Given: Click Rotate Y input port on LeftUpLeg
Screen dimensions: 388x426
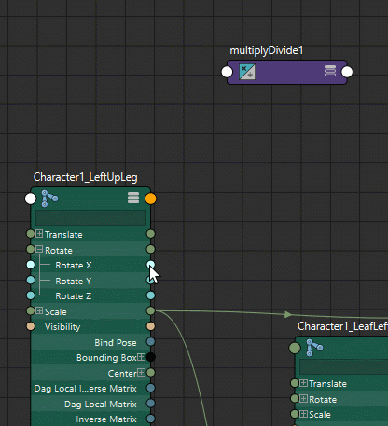Looking at the screenshot, I should [31, 280].
